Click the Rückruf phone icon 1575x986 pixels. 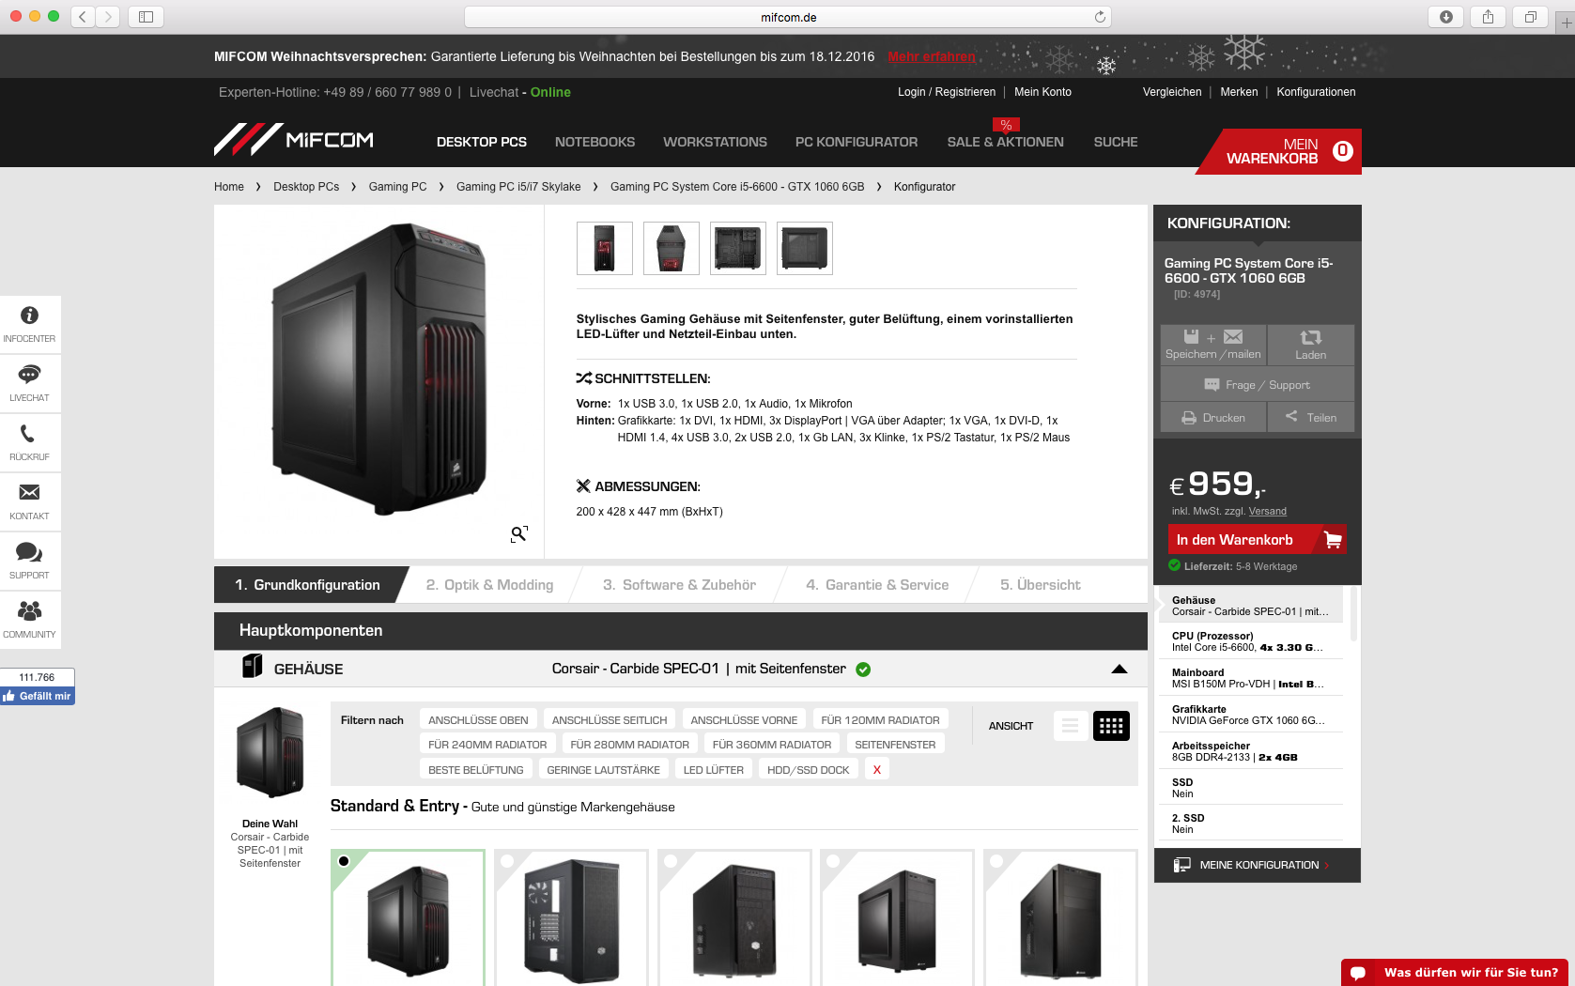click(30, 442)
